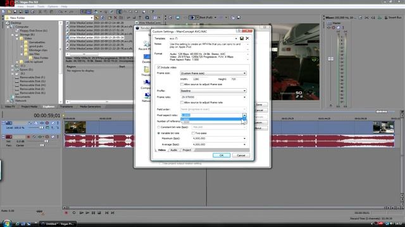
Task: Arm the audio track for record
Action: (x=28, y=137)
